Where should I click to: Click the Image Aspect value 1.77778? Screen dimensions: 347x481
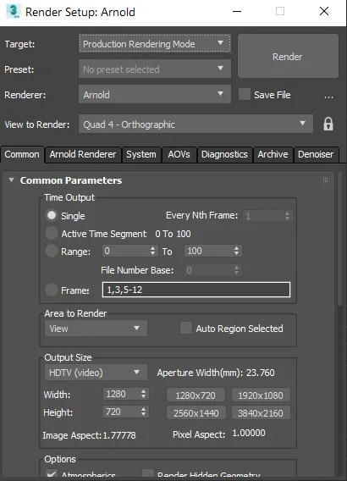pos(119,435)
